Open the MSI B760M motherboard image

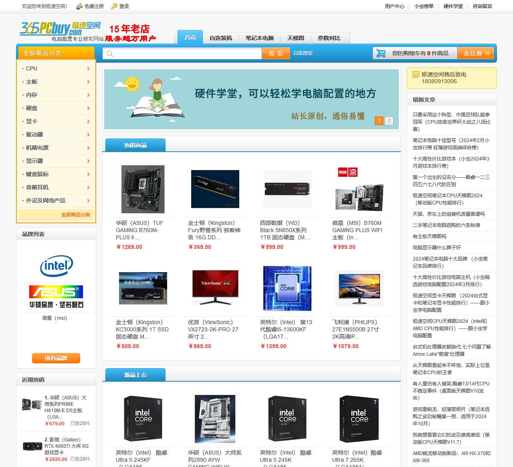[360, 189]
